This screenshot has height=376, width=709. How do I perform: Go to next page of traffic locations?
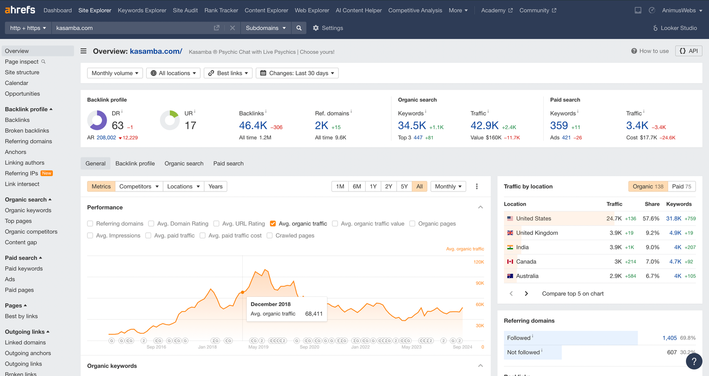[x=526, y=293]
